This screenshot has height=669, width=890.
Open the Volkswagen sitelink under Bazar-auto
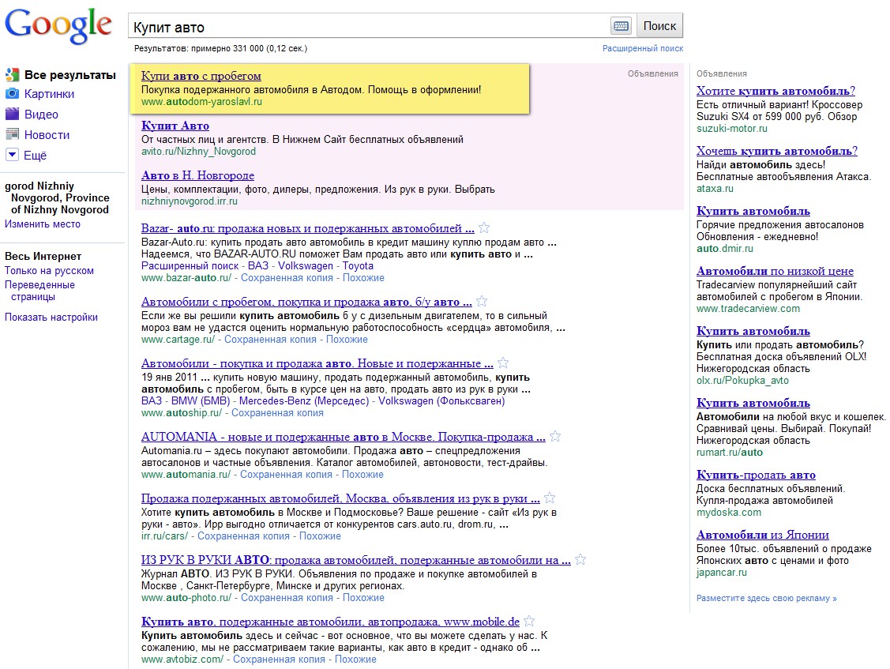click(306, 265)
